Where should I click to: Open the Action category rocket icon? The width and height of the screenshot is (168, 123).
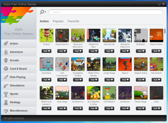click(6, 43)
